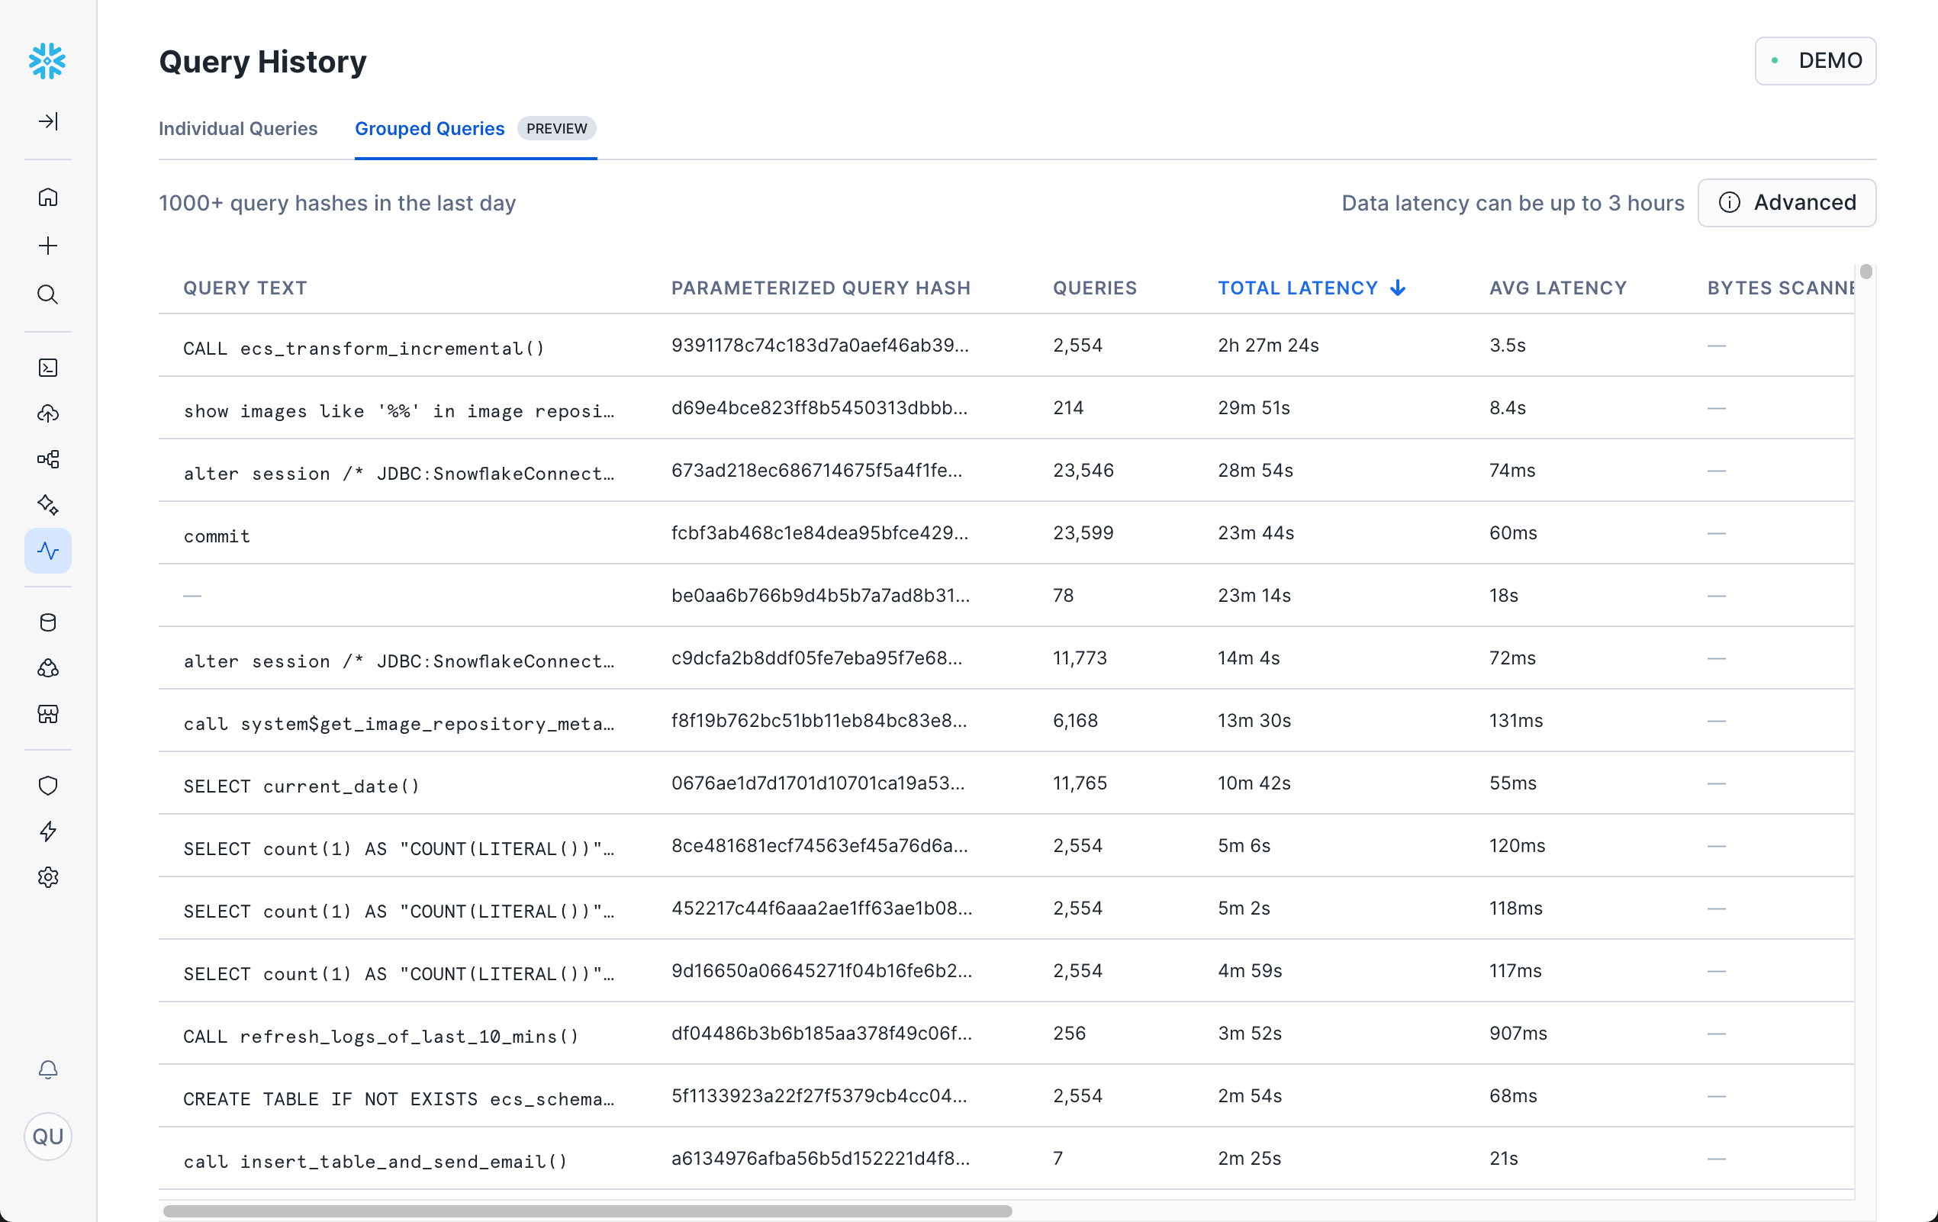Open the Admin settings gear

[x=48, y=877]
